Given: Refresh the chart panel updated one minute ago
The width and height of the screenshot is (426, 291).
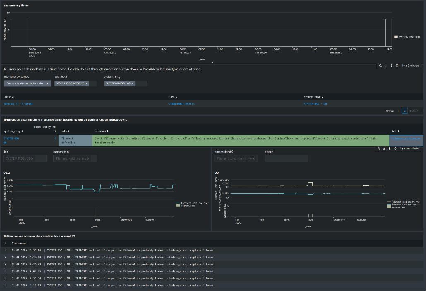Looking at the screenshot, I should [396, 148].
